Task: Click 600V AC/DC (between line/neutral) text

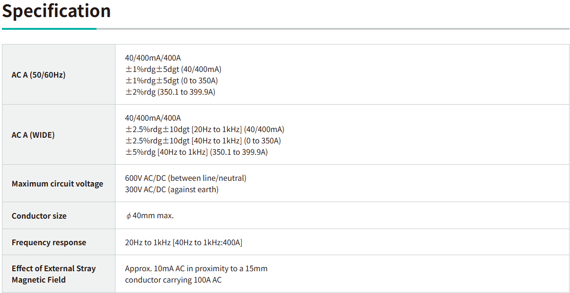Action: (x=185, y=178)
